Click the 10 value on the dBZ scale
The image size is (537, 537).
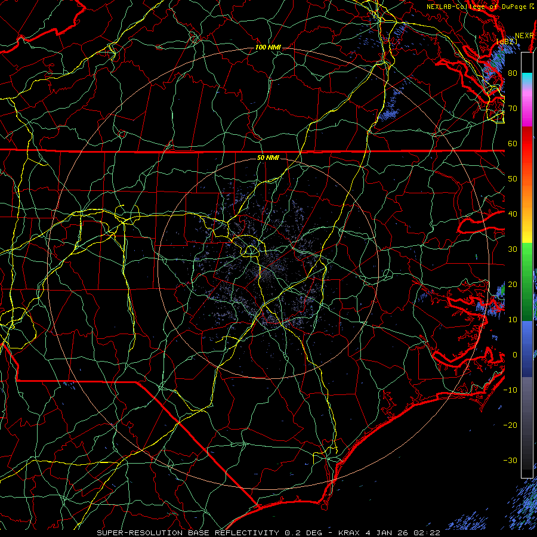coord(513,320)
